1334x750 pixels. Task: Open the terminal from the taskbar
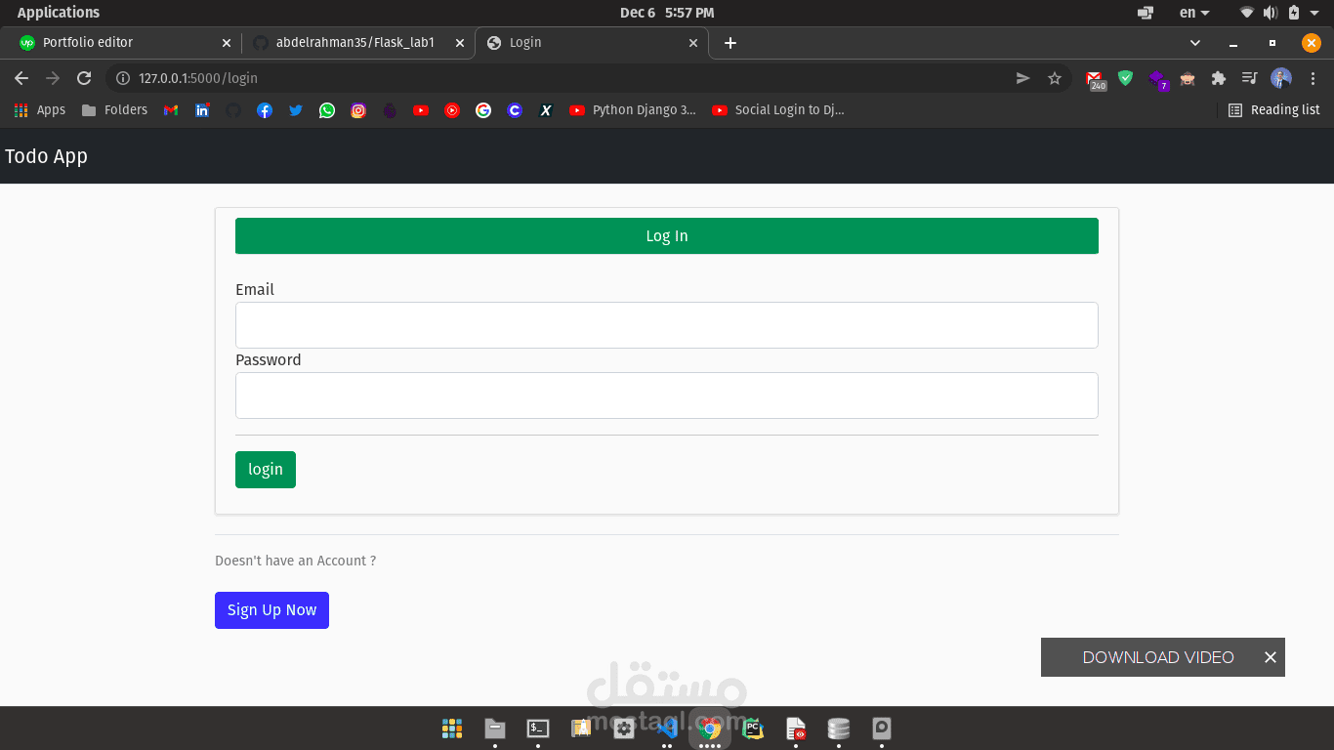[536, 728]
